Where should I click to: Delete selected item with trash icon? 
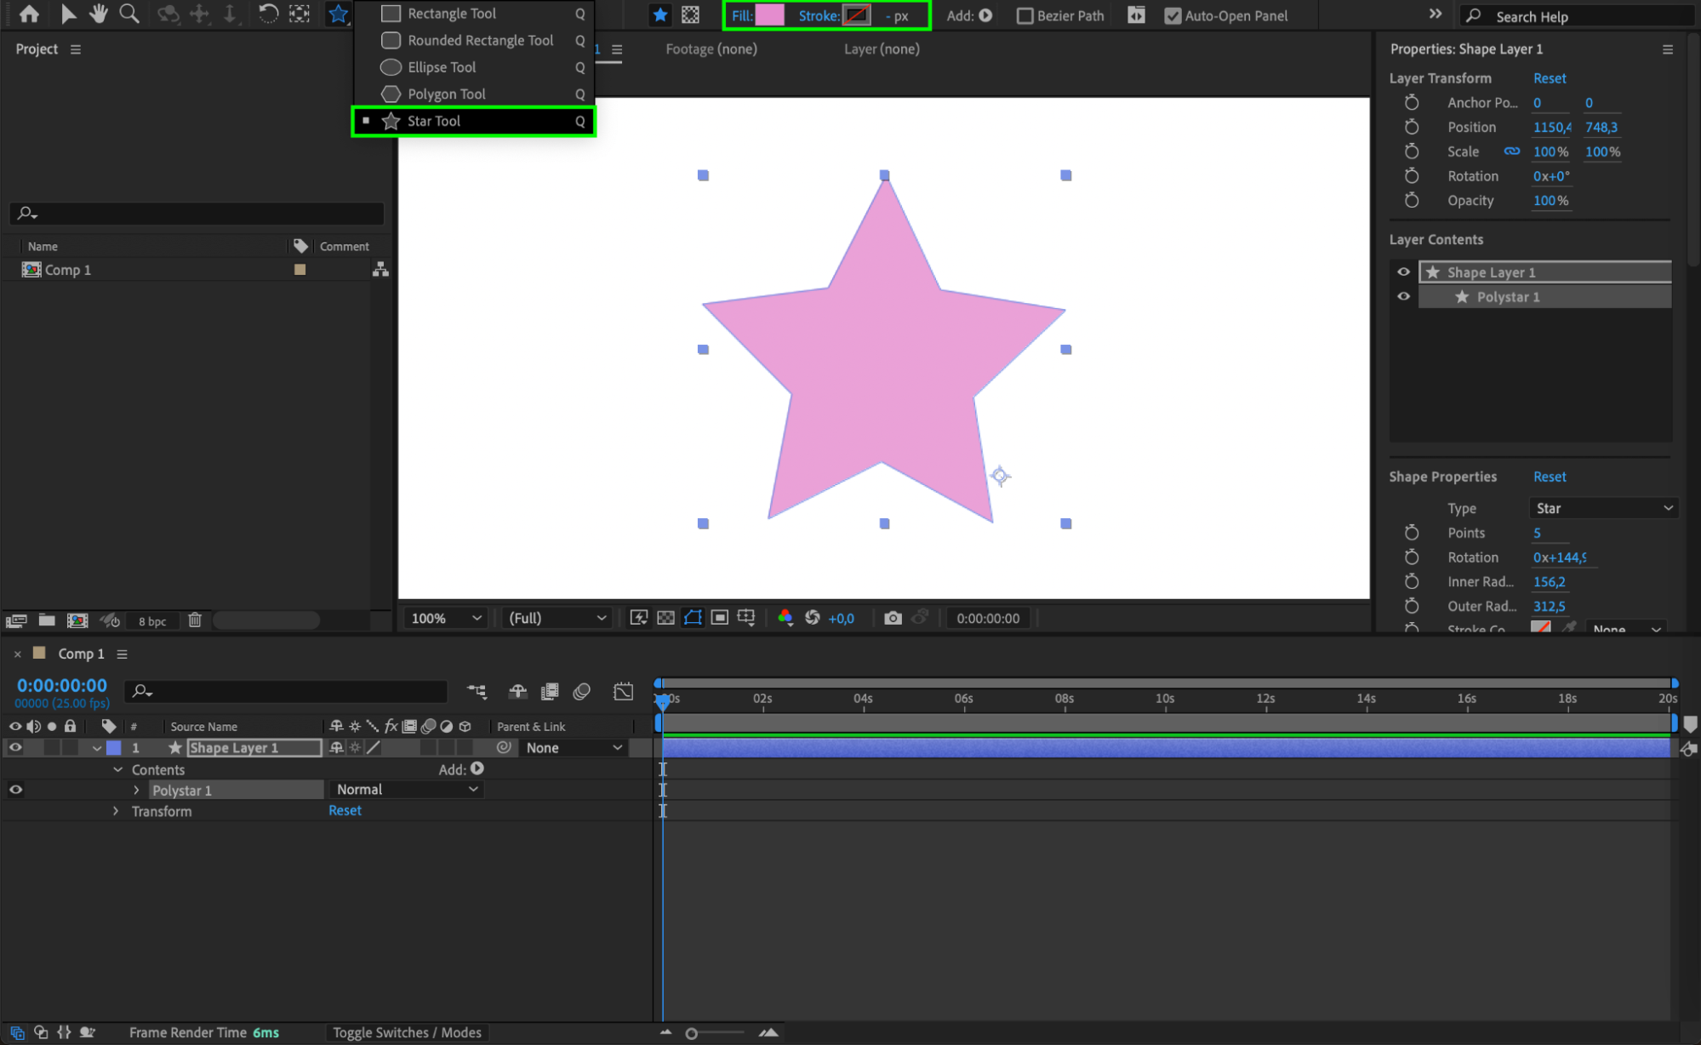(195, 620)
